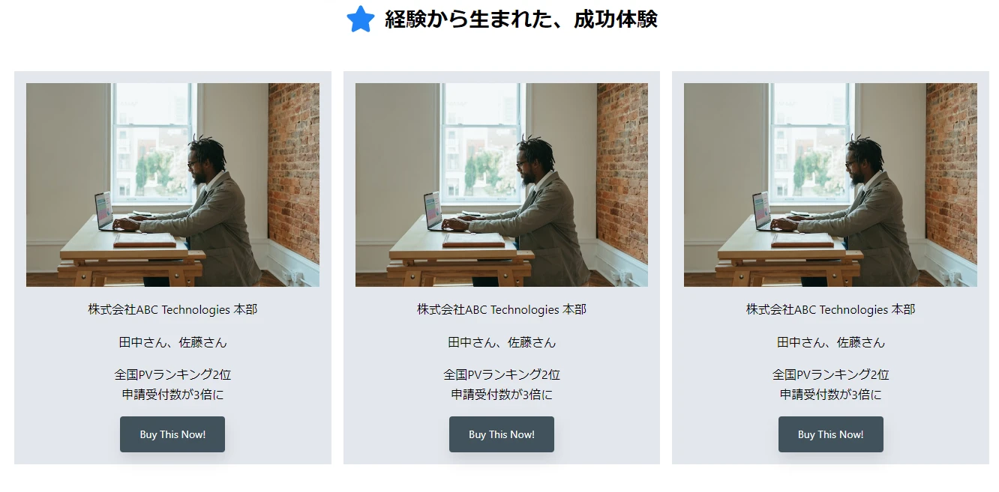This screenshot has height=492, width=999.
Task: Click Buy This Now! in the first card
Action: pos(172,434)
